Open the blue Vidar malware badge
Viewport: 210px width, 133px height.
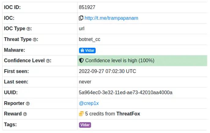point(87,50)
